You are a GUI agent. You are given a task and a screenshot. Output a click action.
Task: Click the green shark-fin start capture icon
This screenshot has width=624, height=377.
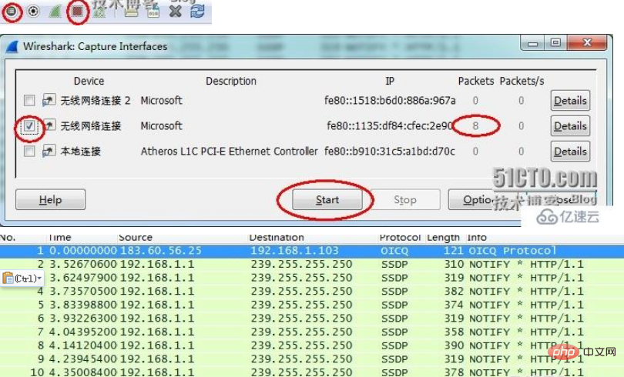(55, 12)
